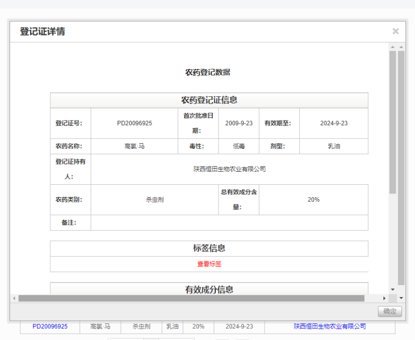Click the horizontal scrollbar right arrow
Screen dimensions: 415x340
[x=384, y=298]
